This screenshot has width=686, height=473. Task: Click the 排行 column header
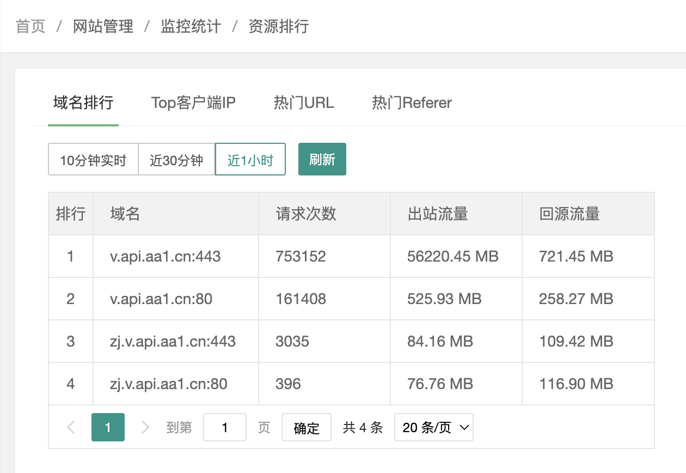pos(71,214)
